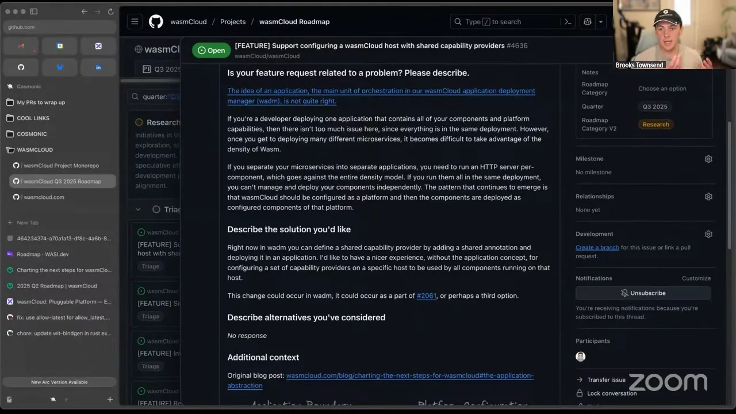Click the New Tab button
The height and width of the screenshot is (414, 736).
coord(60,223)
